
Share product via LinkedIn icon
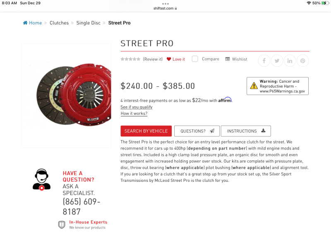(290, 61)
